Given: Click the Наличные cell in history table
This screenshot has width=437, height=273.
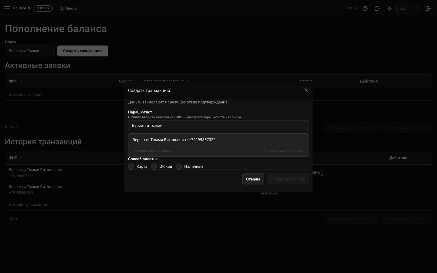Looking at the screenshot, I should point(268,193).
